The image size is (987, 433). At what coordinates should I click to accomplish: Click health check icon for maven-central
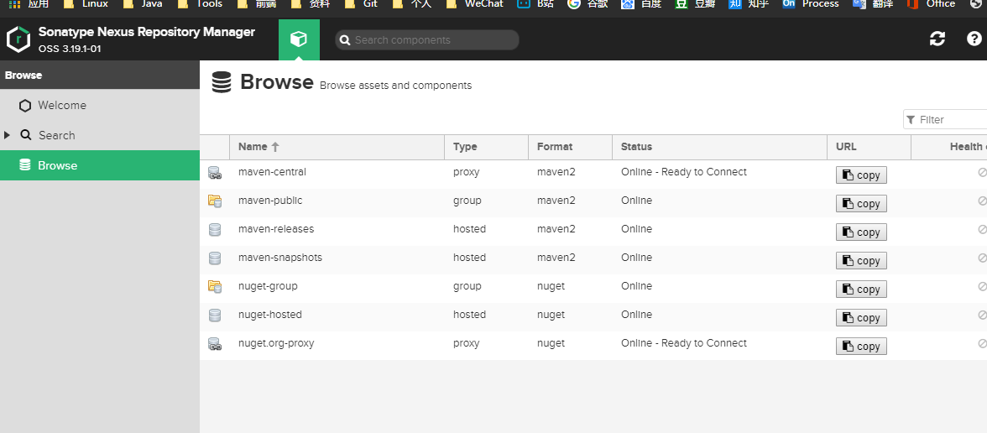(982, 172)
